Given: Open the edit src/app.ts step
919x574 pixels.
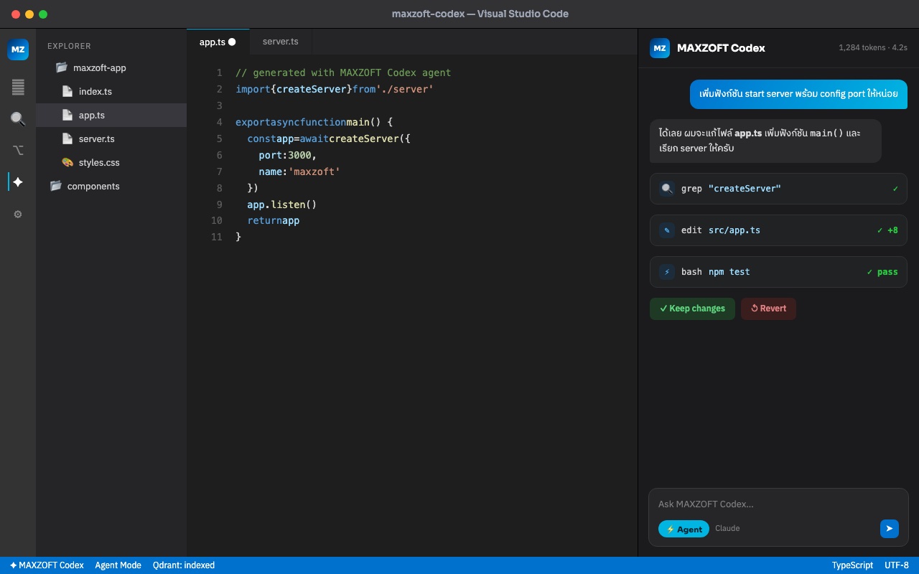Looking at the screenshot, I should click(778, 230).
